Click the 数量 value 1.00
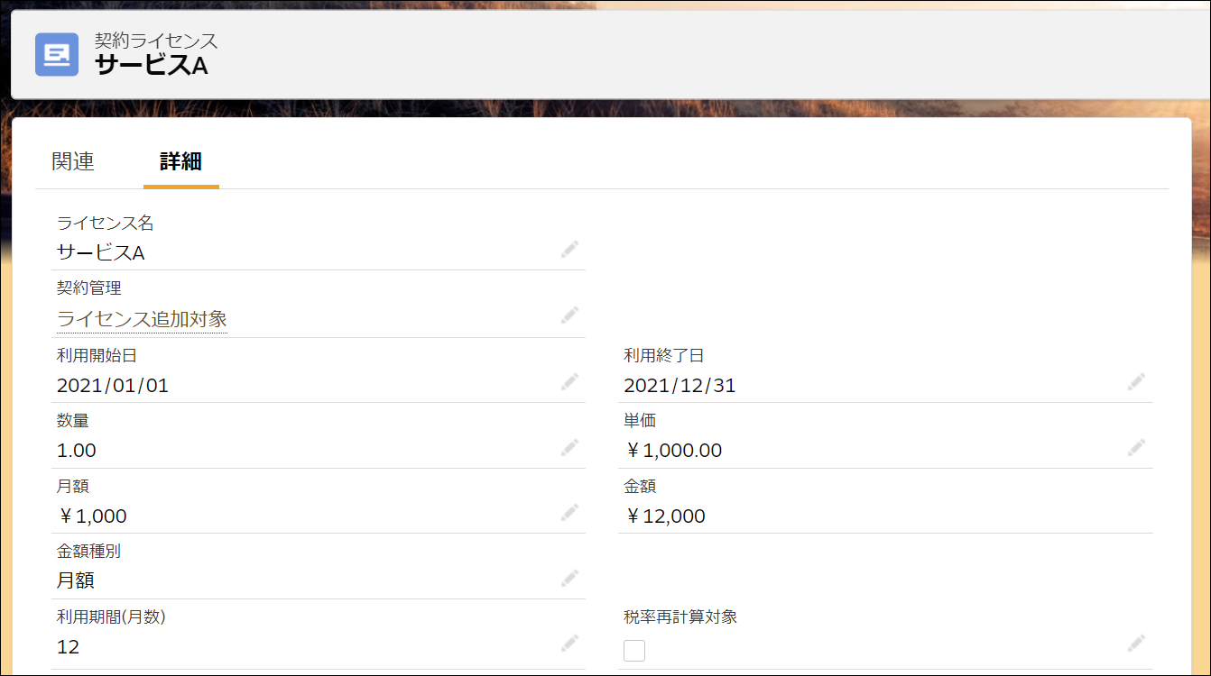Image resolution: width=1211 pixels, height=676 pixels. [77, 451]
